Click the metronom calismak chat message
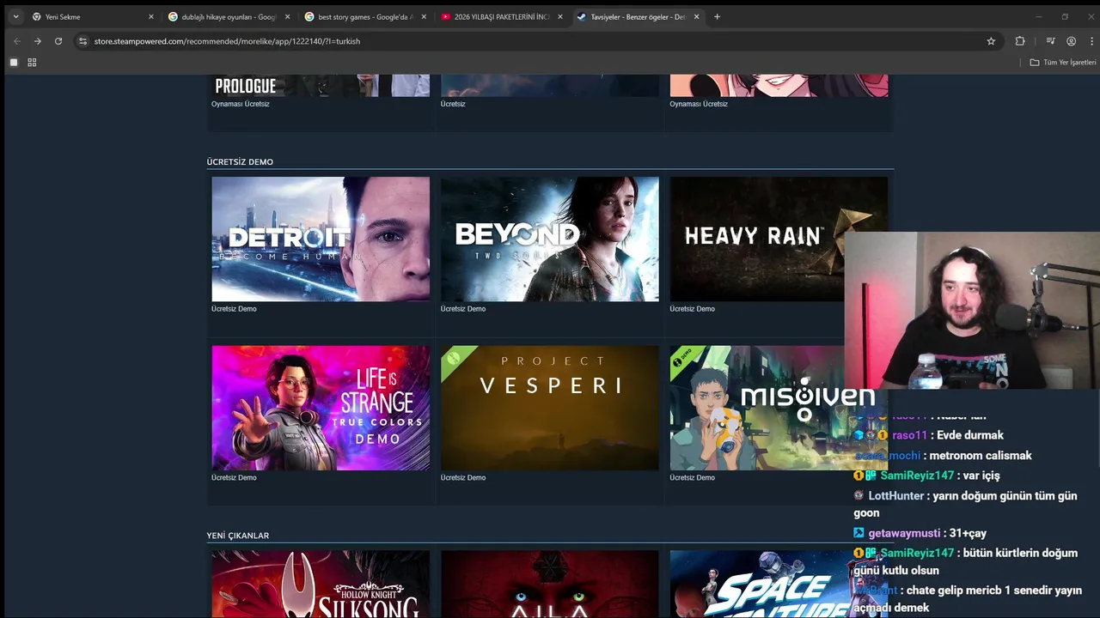 981,456
